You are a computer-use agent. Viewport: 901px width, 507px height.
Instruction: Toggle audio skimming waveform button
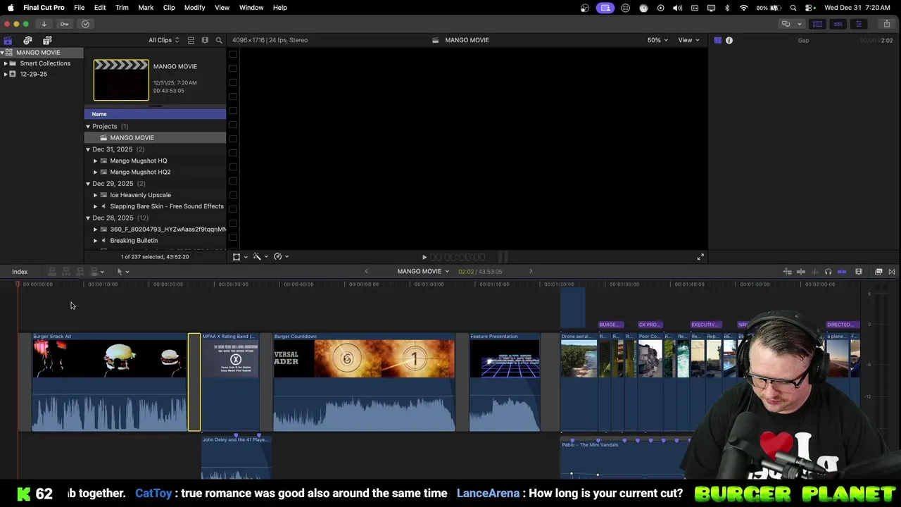click(x=814, y=272)
